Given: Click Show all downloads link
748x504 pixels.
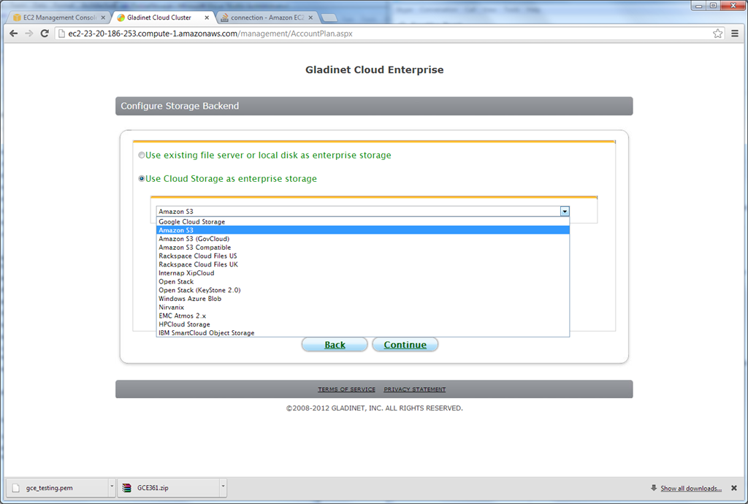Looking at the screenshot, I should (691, 488).
